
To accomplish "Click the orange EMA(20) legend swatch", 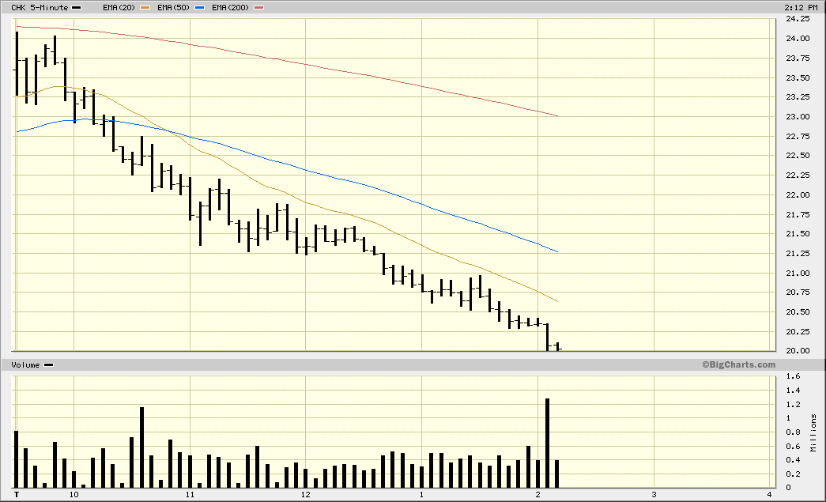I will tap(145, 8).
